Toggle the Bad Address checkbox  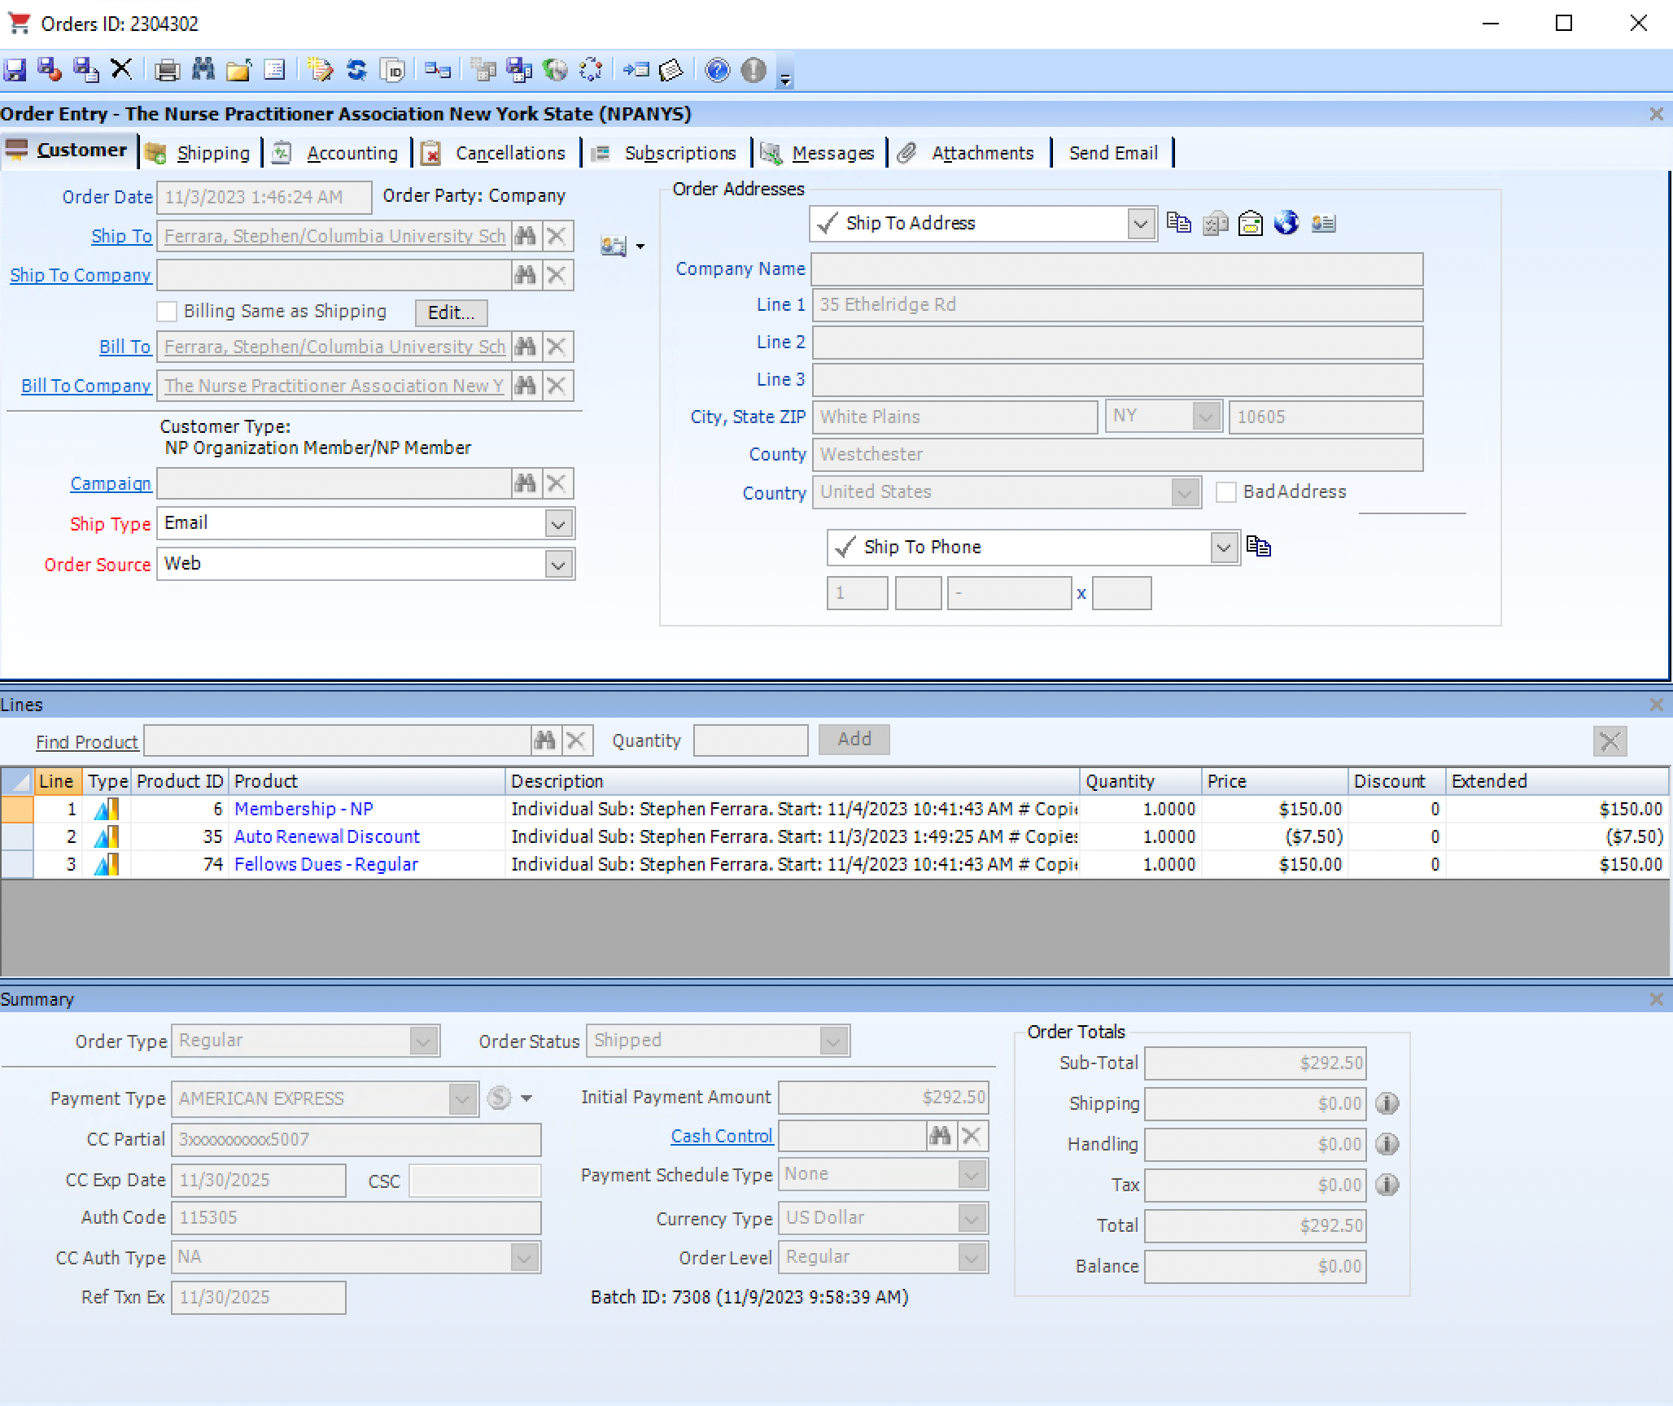coord(1225,492)
